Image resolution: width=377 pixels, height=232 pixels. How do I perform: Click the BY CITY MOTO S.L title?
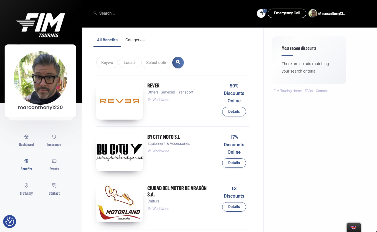point(164,137)
